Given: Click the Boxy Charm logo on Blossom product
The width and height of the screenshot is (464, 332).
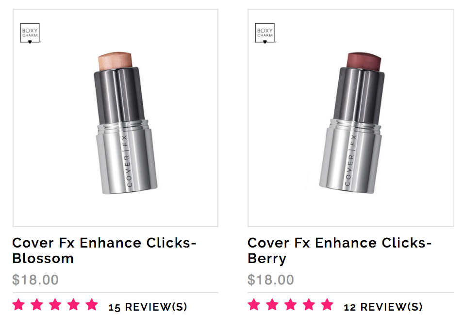Looking at the screenshot, I should tap(30, 33).
